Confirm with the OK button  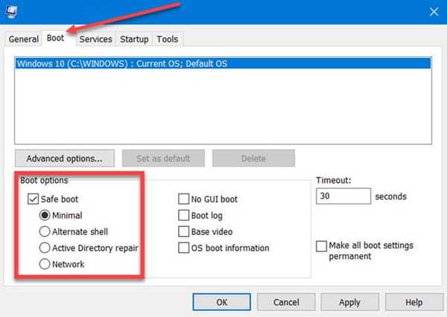[x=222, y=302]
